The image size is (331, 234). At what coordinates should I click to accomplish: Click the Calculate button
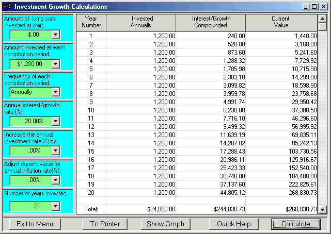(x=296, y=224)
